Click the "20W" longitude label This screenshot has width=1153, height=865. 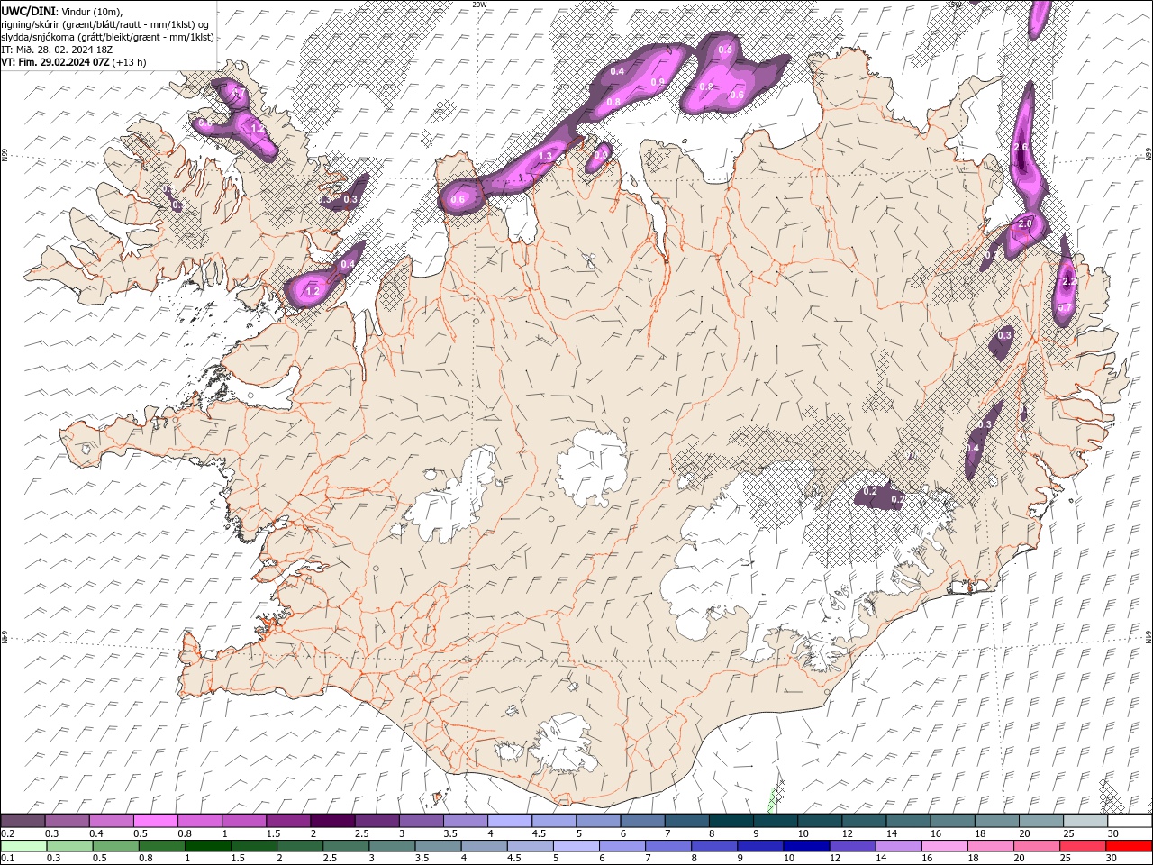[x=479, y=4]
